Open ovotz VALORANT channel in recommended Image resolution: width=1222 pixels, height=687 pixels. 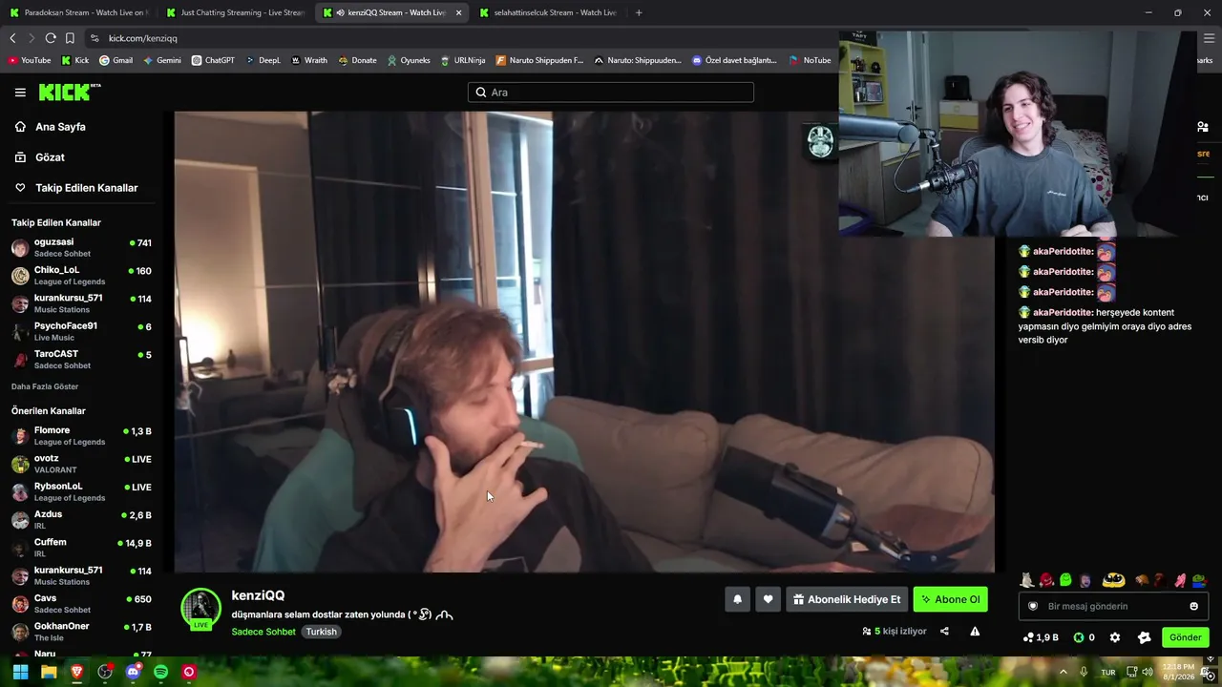pos(81,464)
